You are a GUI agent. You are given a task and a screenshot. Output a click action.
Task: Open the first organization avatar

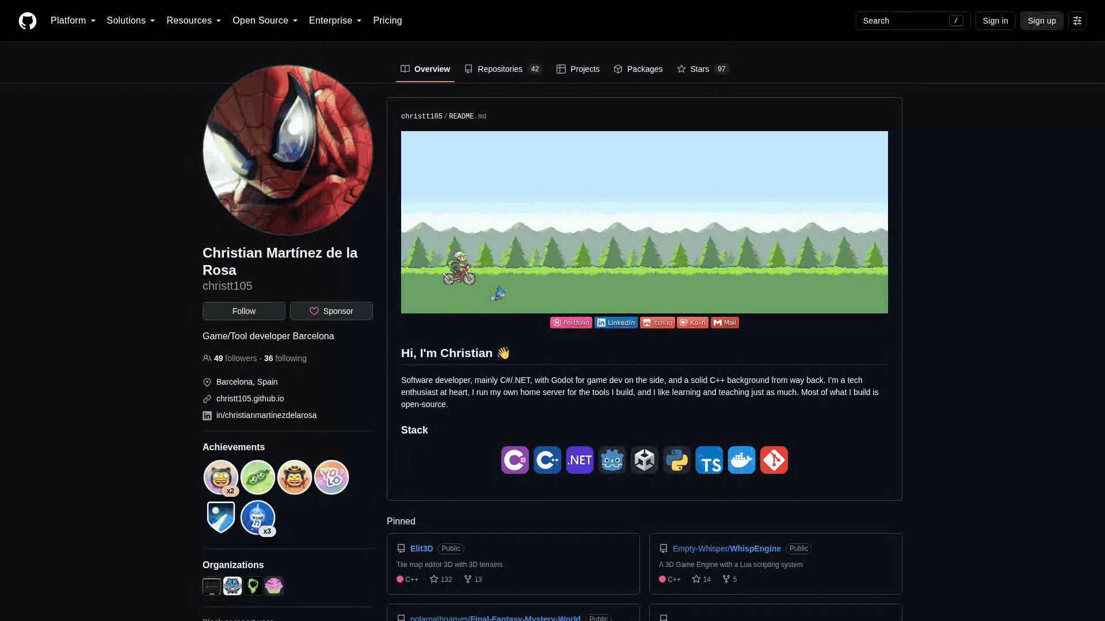[x=212, y=586]
